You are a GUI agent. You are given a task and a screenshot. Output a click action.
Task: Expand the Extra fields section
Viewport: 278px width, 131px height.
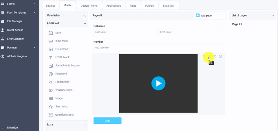(x=85, y=125)
